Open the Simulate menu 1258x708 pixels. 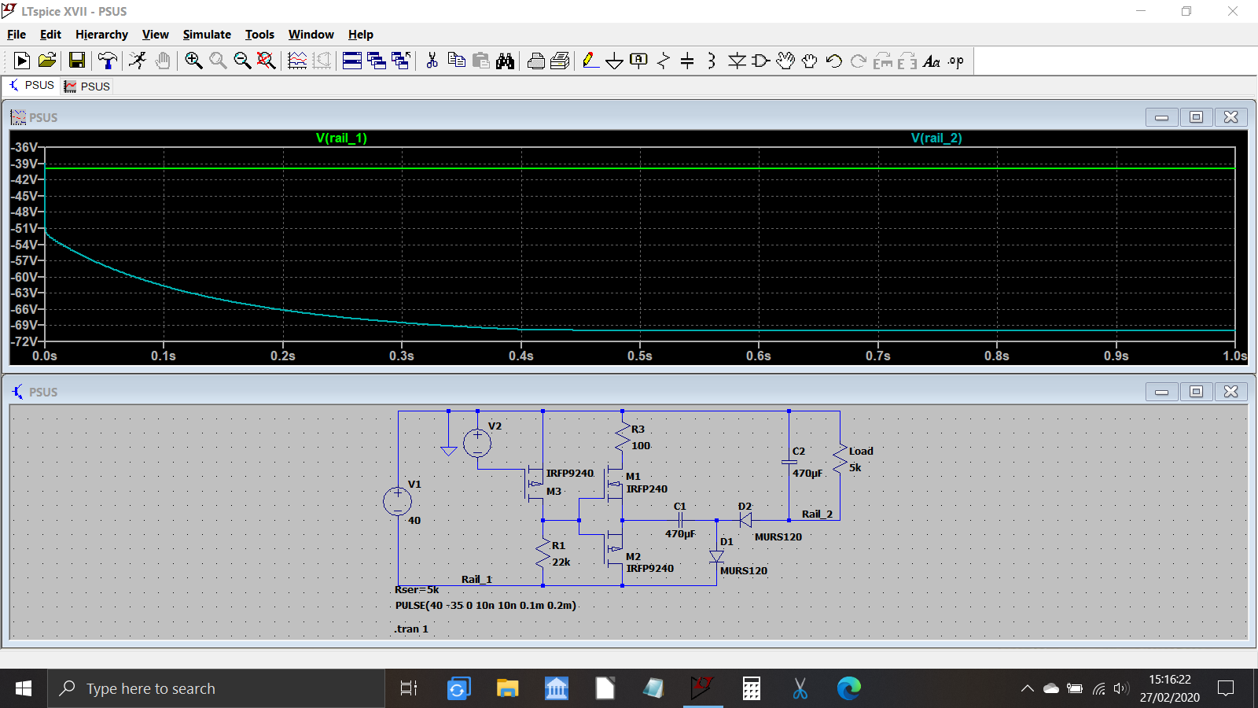(207, 34)
